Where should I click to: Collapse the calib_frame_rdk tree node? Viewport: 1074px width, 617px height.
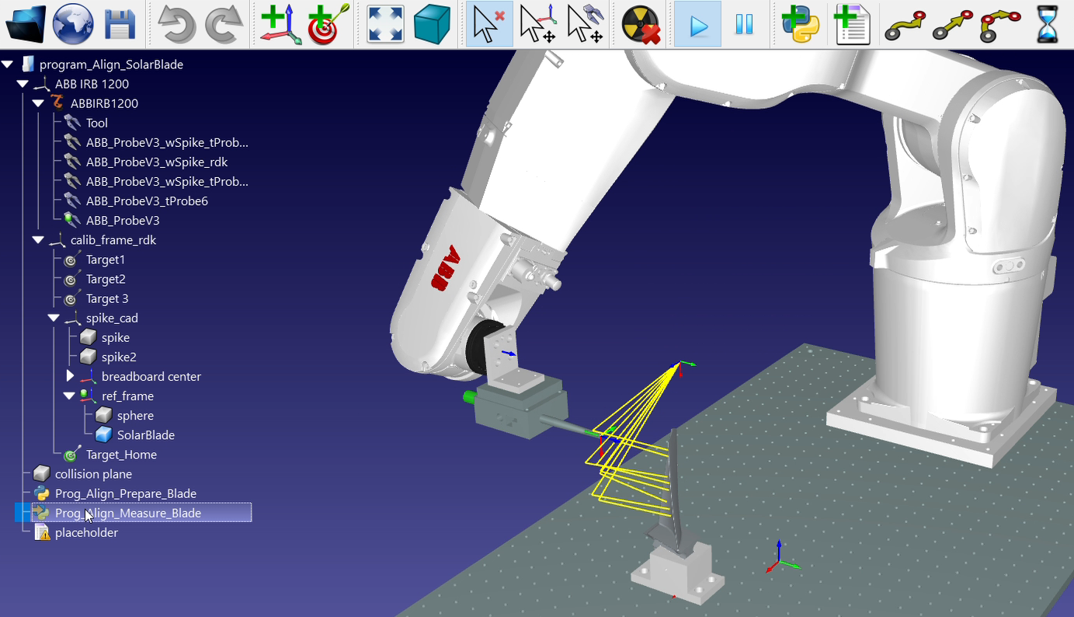point(38,240)
